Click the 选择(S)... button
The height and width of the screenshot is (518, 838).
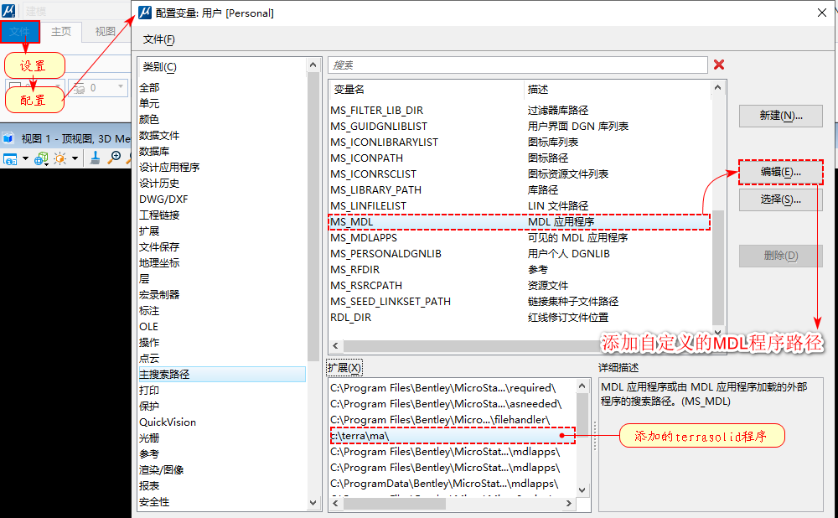[780, 199]
